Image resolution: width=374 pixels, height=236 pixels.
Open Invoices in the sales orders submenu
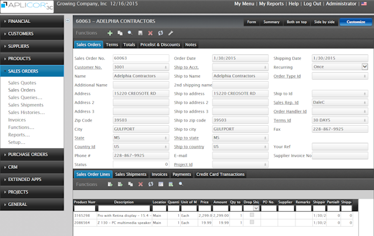[x=17, y=120]
